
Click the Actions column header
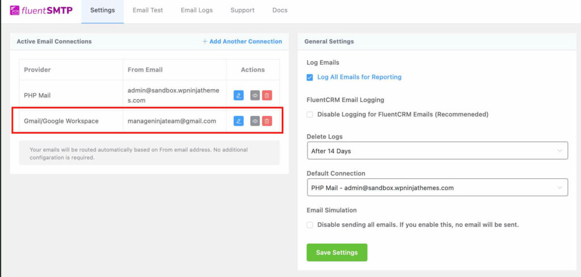coord(252,70)
